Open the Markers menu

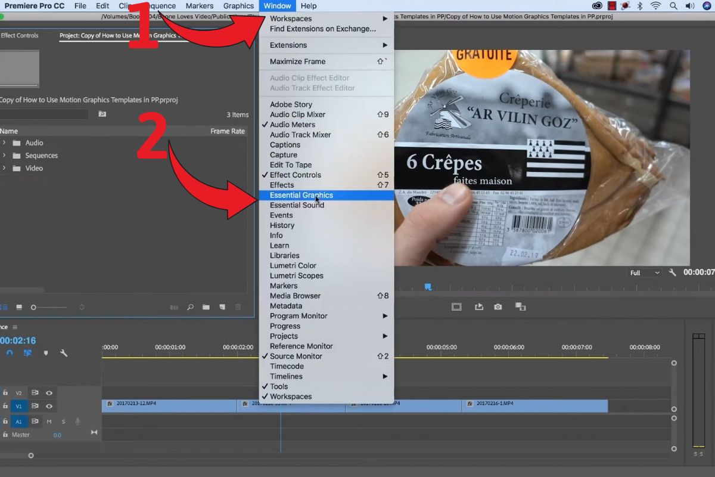[x=199, y=6]
